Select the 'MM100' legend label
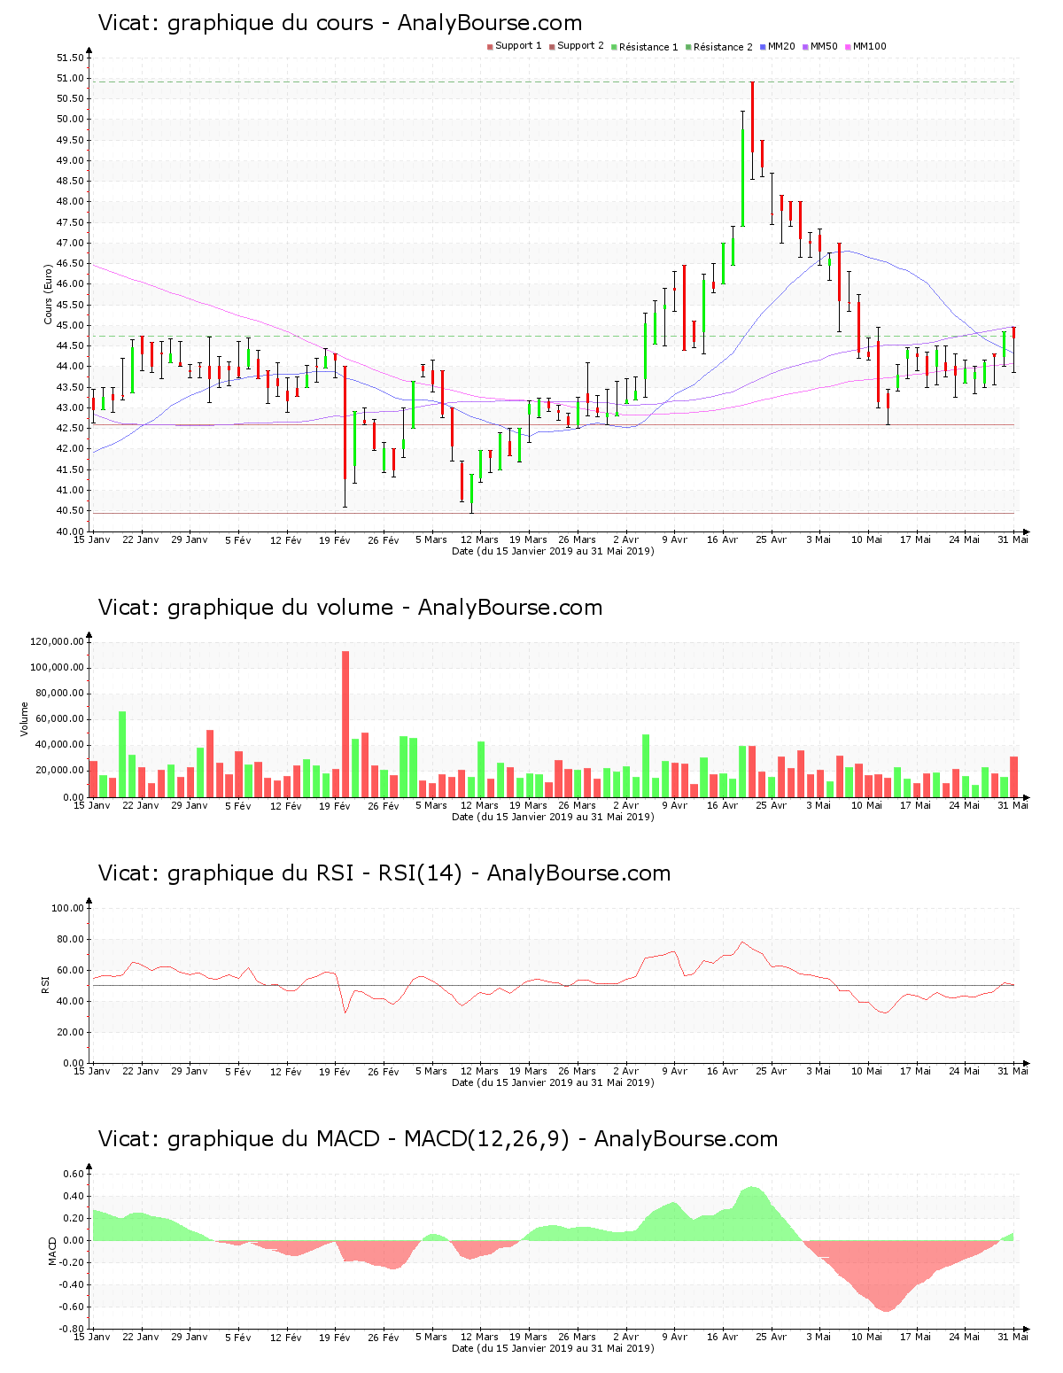This screenshot has width=1063, height=1373. 869,46
